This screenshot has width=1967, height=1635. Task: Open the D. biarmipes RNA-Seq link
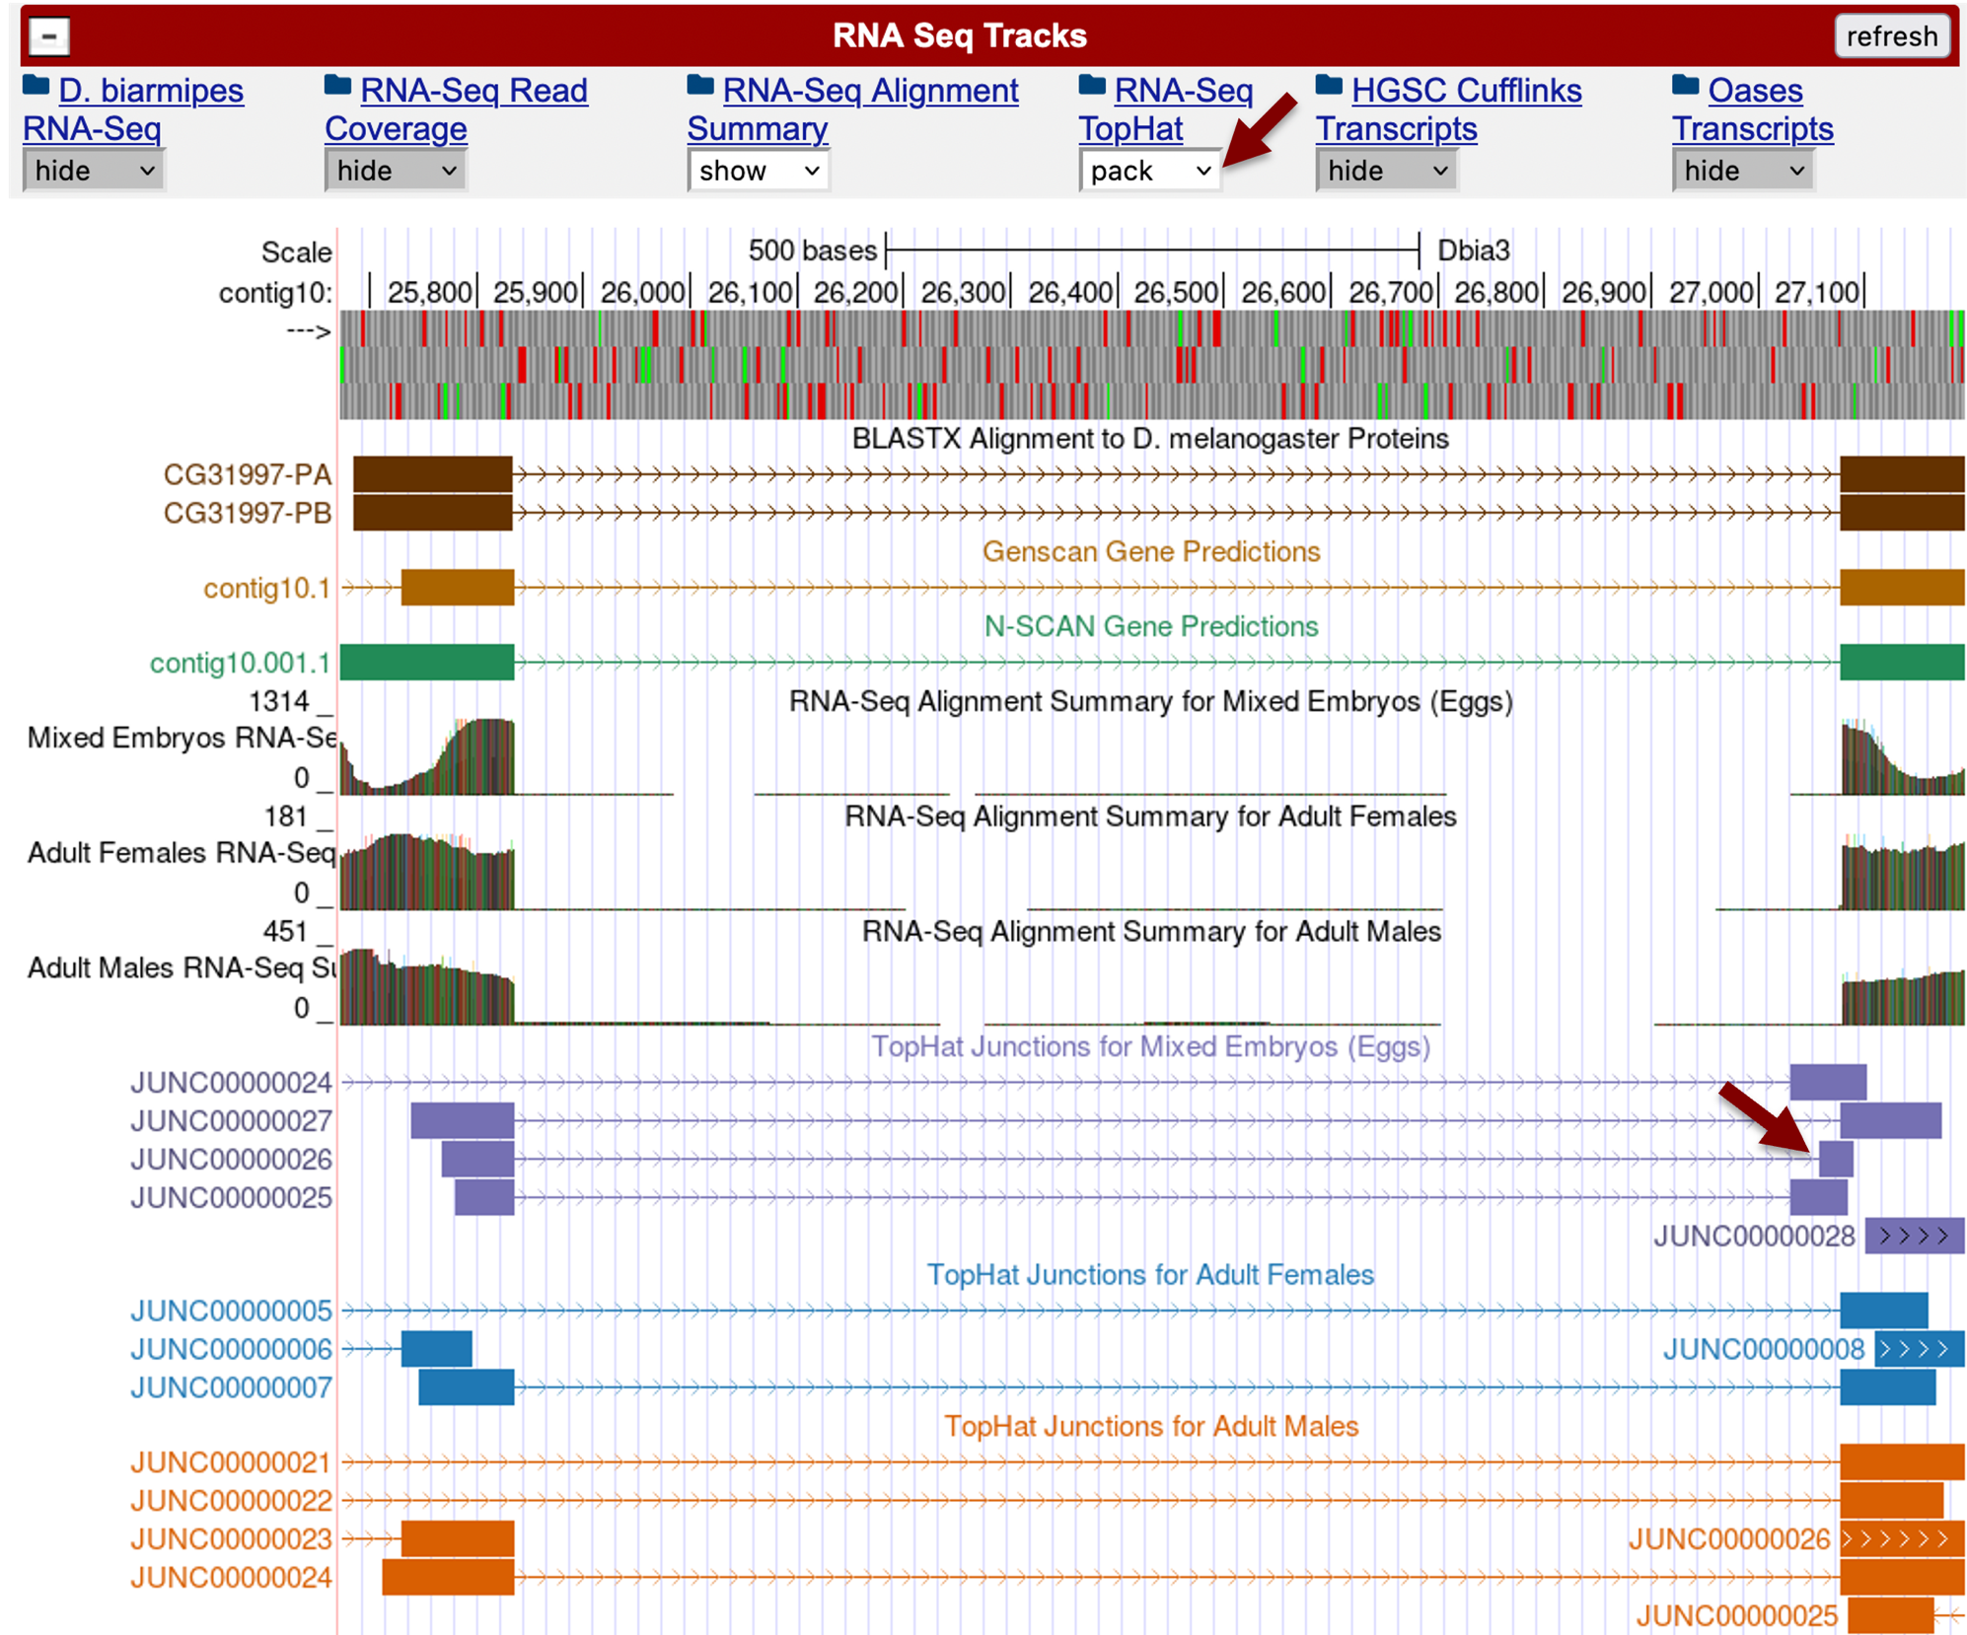click(133, 109)
